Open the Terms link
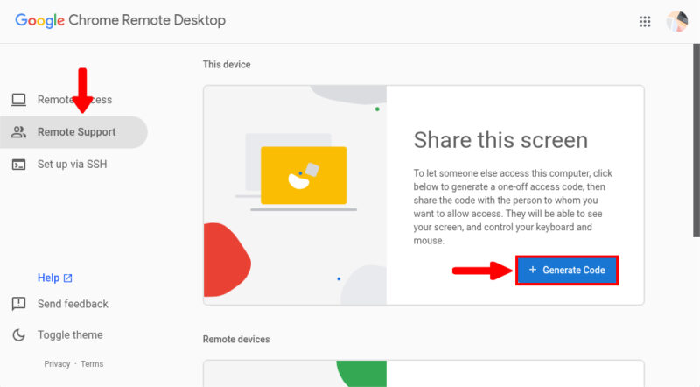Viewport: 700px width, 387px height. coord(92,363)
